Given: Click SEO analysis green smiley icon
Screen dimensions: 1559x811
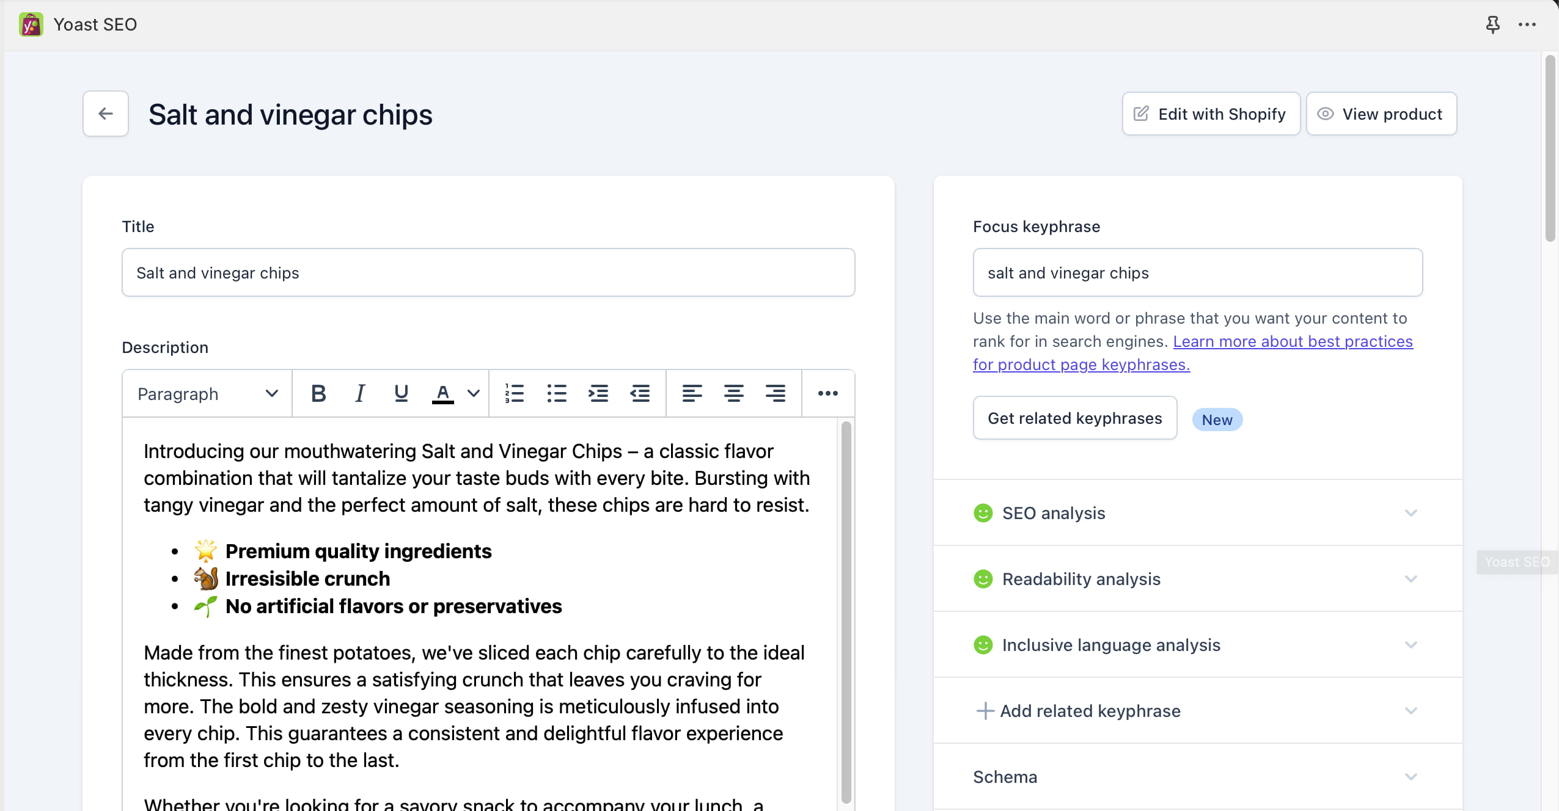Looking at the screenshot, I should click(983, 513).
